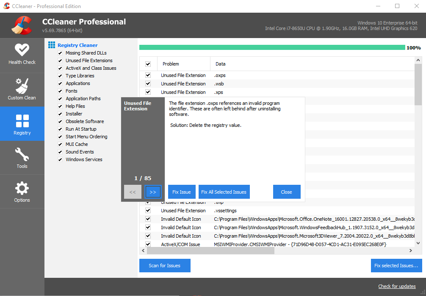Go to next issue with >> button
Image resolution: width=426 pixels, height=296 pixels.
coord(153,192)
